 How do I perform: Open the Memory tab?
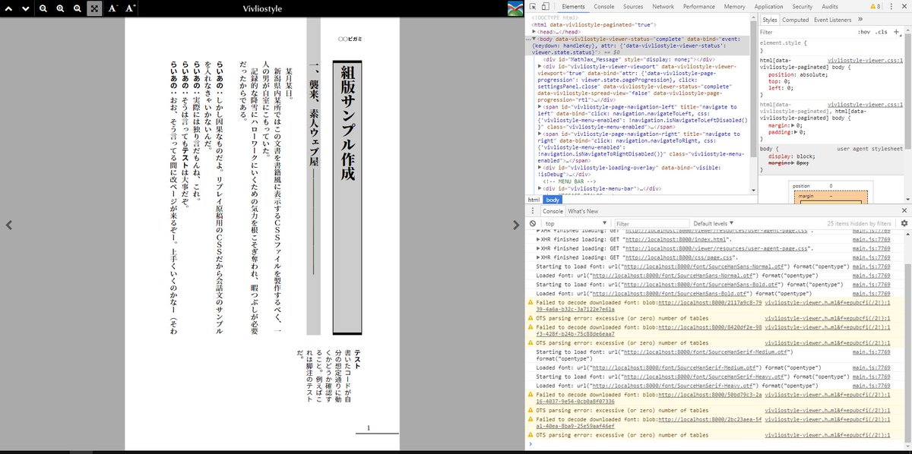(734, 6)
